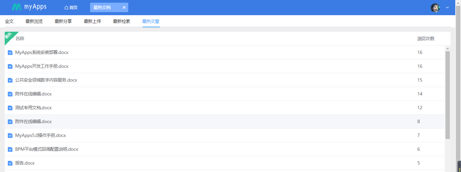This screenshot has width=461, height=172.
Task: Switch to the 最新浏览 tab
Action: 34,21
